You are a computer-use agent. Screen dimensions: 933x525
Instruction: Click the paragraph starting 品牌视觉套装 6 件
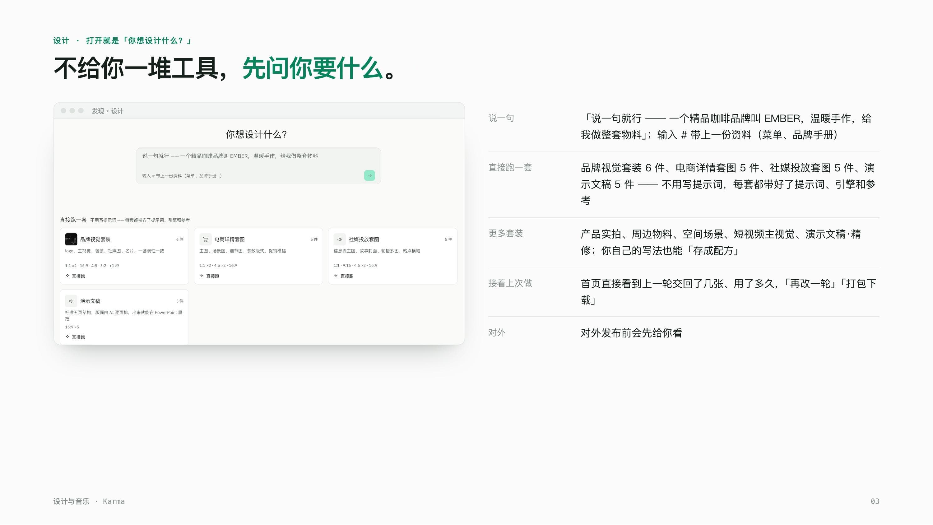pyautogui.click(x=728, y=184)
